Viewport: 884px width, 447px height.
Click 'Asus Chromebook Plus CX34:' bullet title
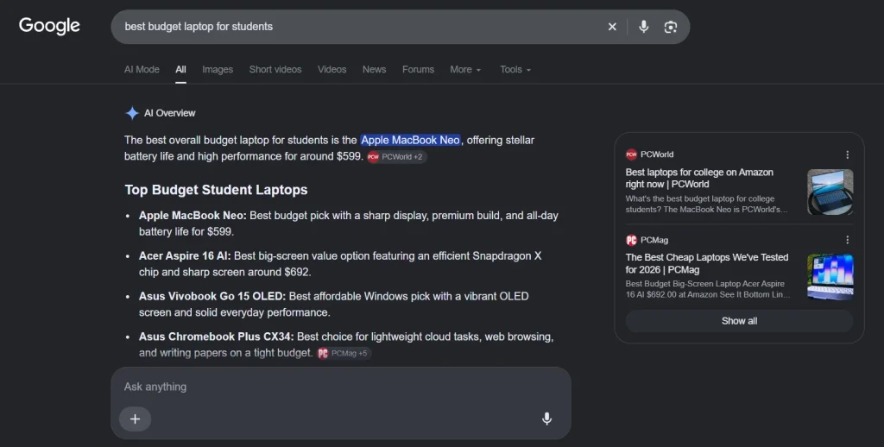(x=216, y=337)
